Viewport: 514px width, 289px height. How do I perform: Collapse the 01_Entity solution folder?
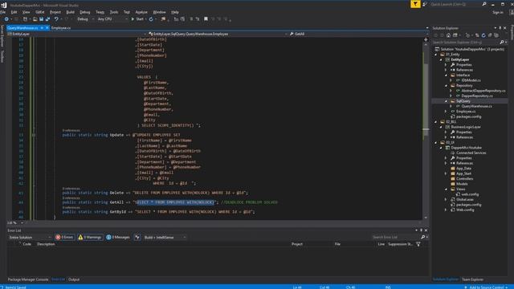click(x=436, y=55)
